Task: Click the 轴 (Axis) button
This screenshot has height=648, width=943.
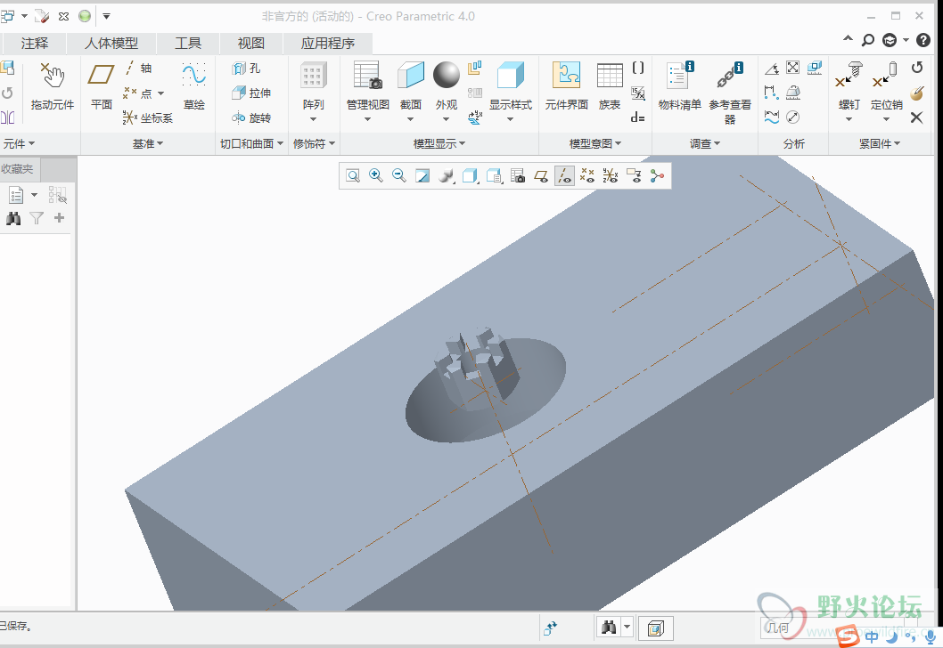Action: [x=137, y=68]
